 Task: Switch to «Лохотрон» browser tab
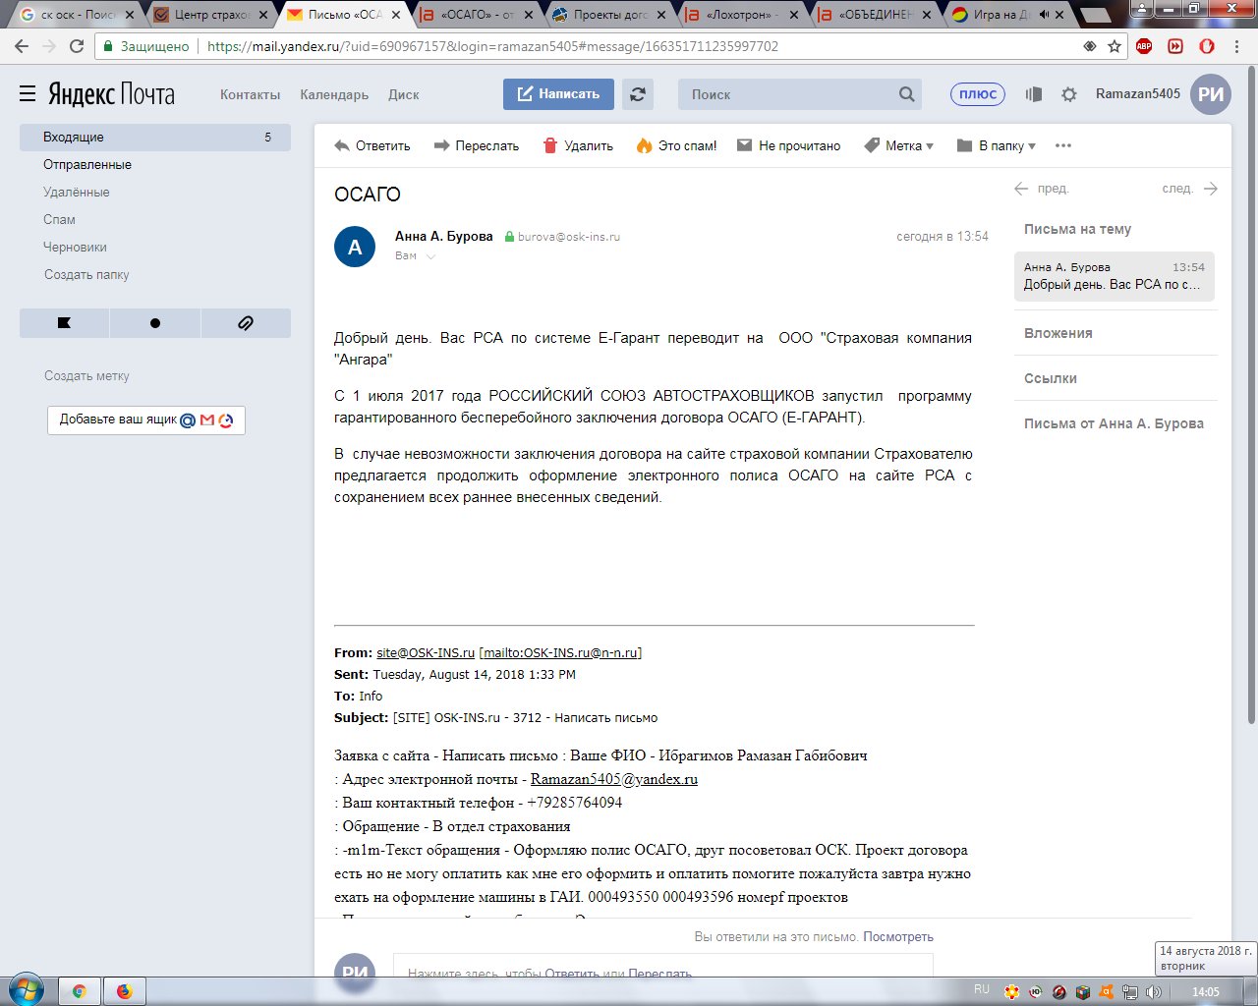click(x=741, y=15)
